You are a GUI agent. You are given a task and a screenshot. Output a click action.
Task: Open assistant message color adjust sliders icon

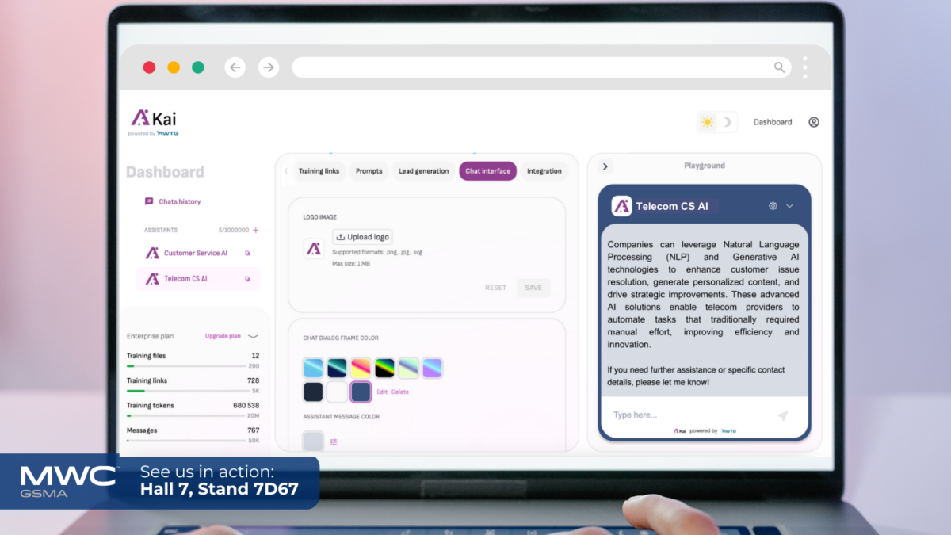pos(334,442)
